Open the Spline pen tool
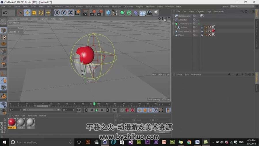The height and width of the screenshot is (146, 259). pos(115,13)
